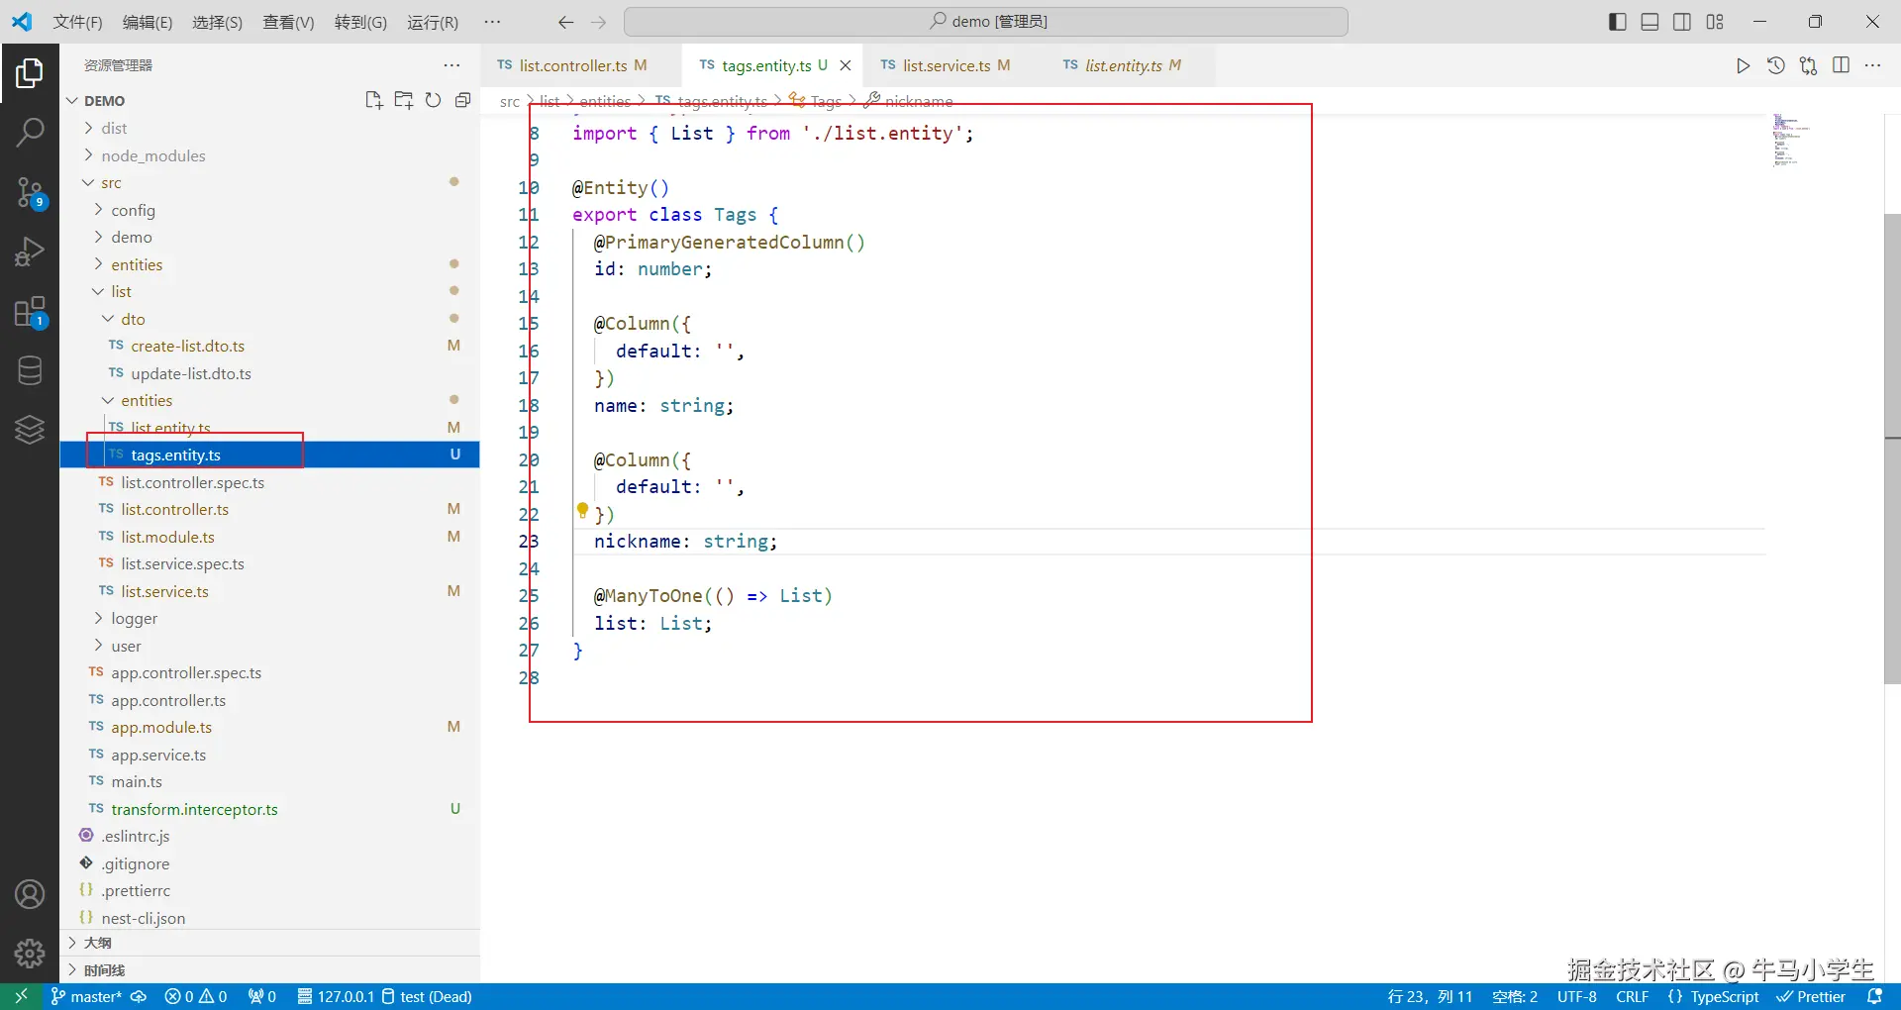Click the master branch in status bar
The image size is (1901, 1010).
pyautogui.click(x=87, y=996)
